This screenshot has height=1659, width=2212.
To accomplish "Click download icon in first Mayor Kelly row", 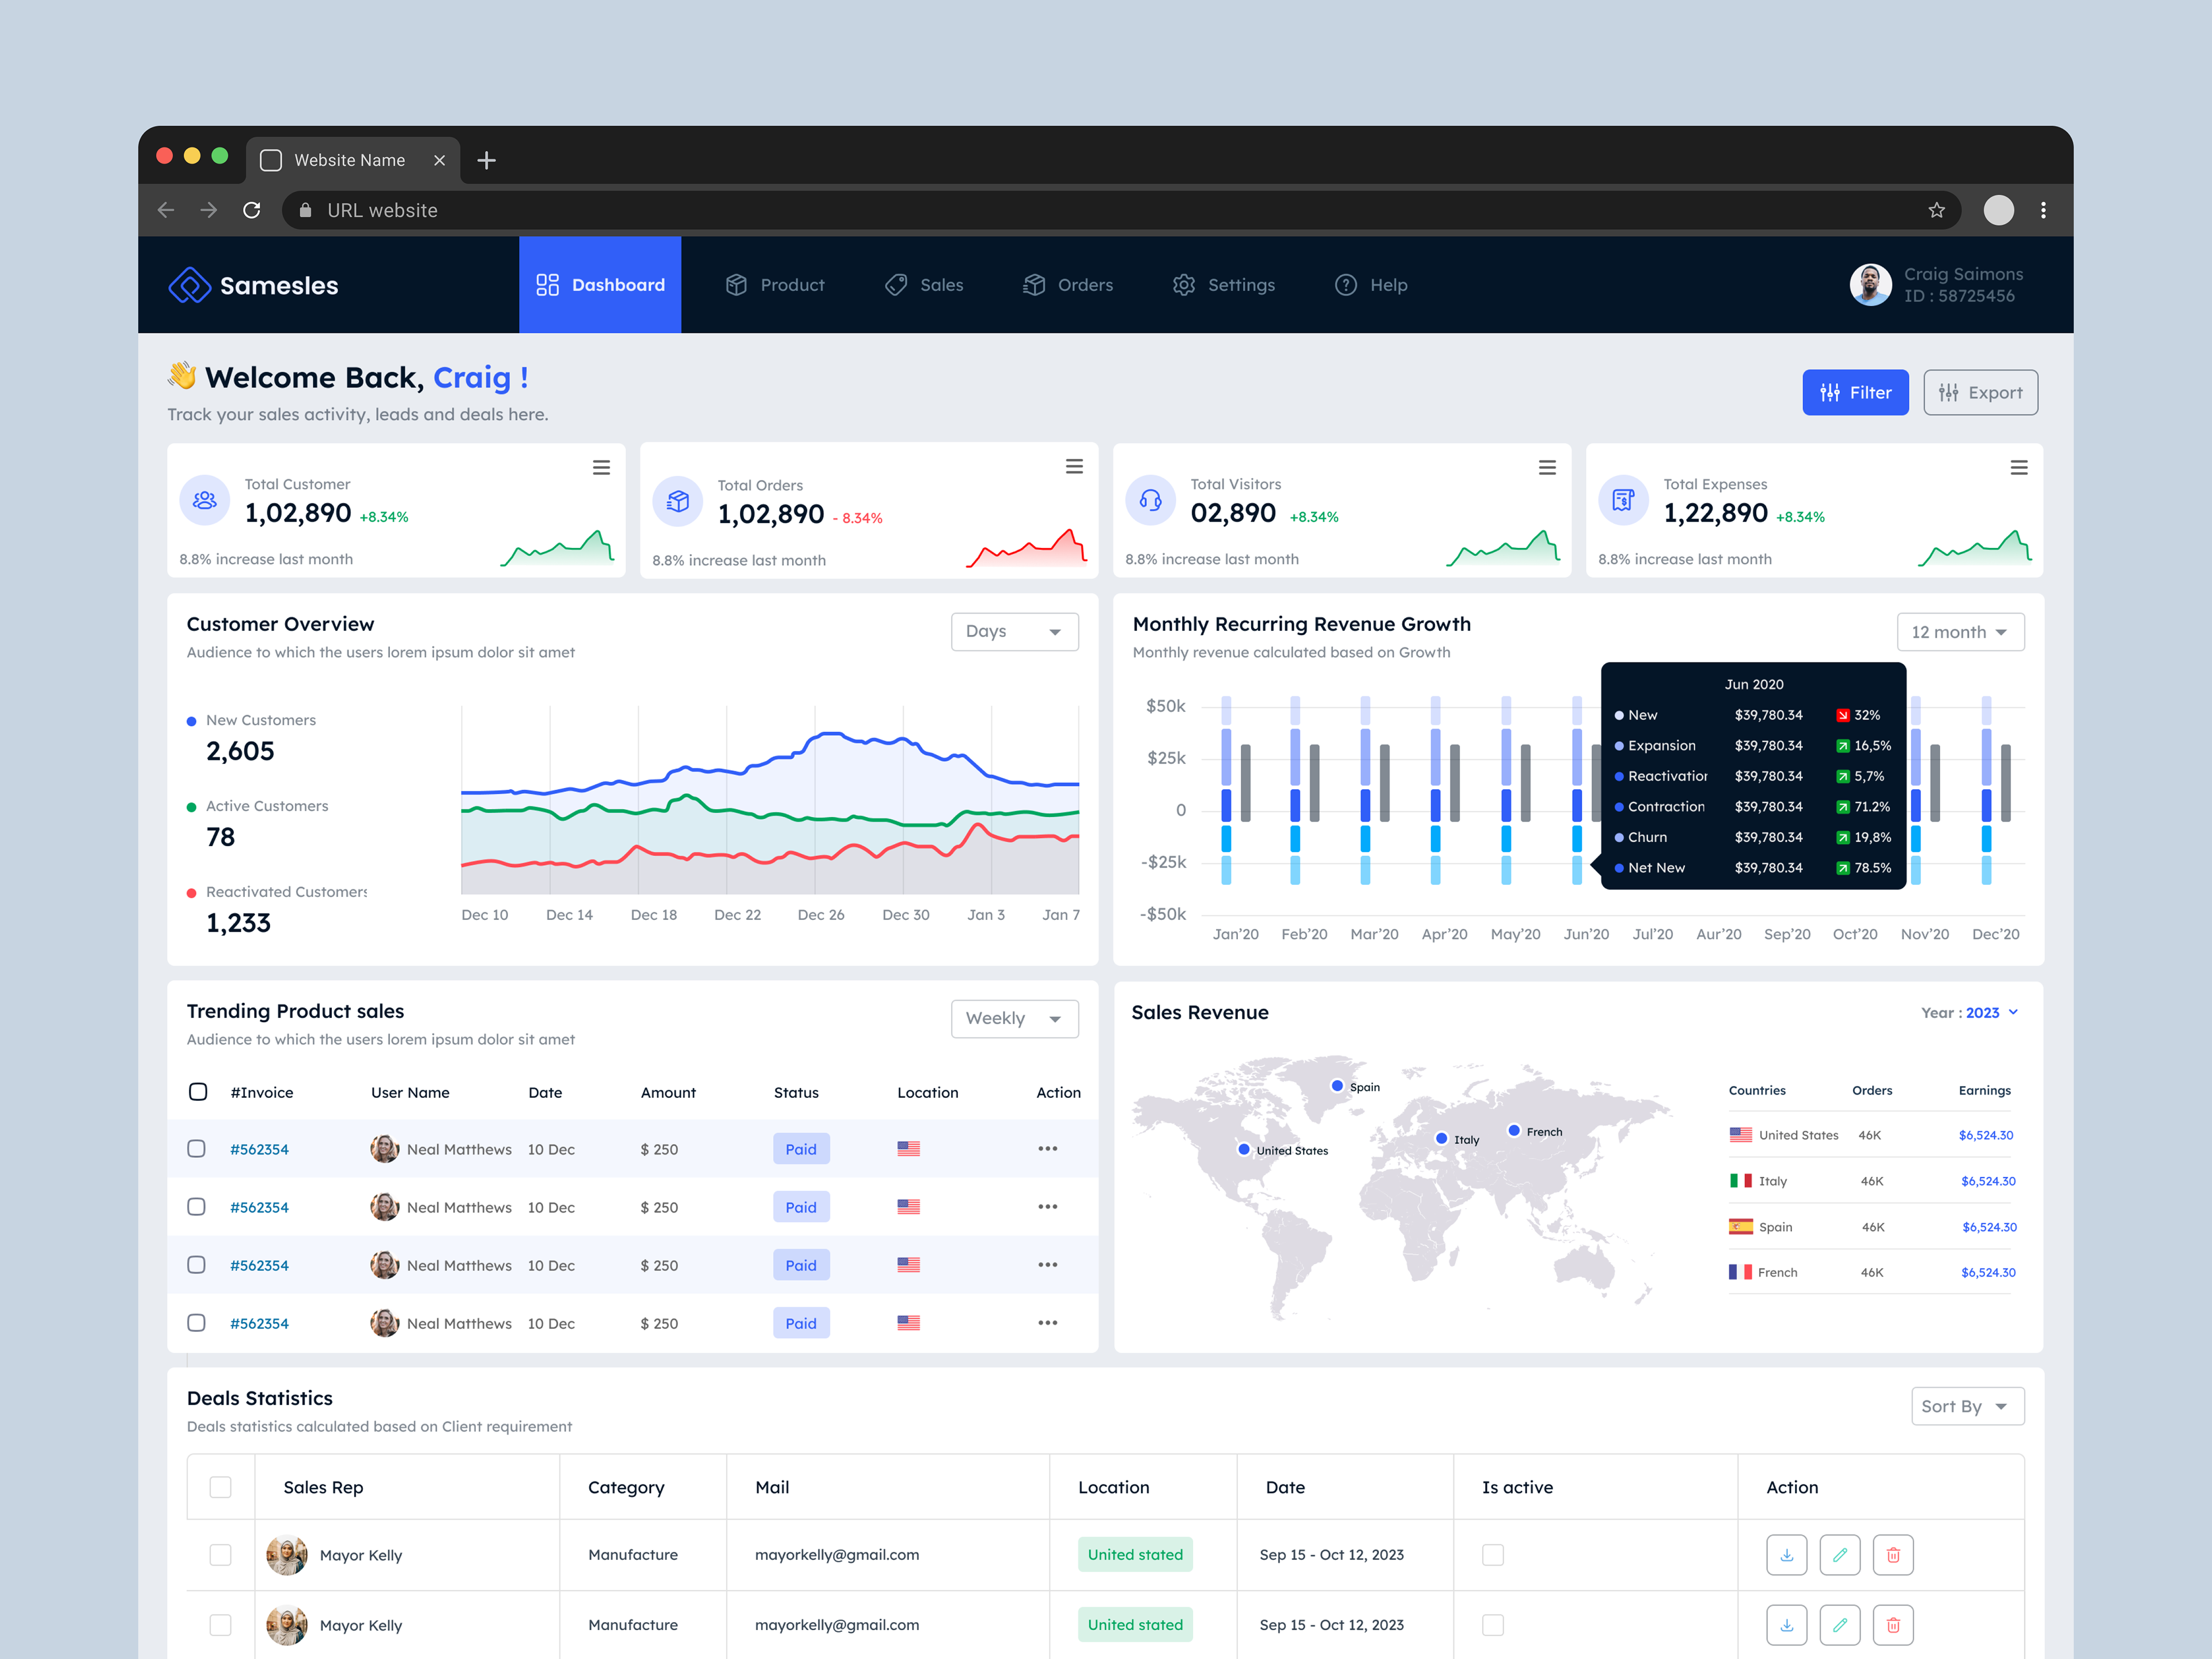I will coord(1786,1555).
